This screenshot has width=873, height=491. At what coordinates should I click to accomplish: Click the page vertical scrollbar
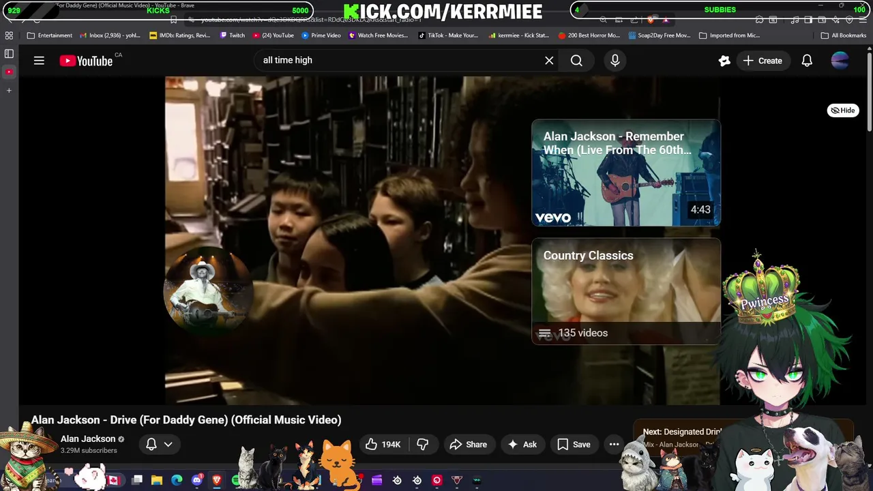point(869,92)
